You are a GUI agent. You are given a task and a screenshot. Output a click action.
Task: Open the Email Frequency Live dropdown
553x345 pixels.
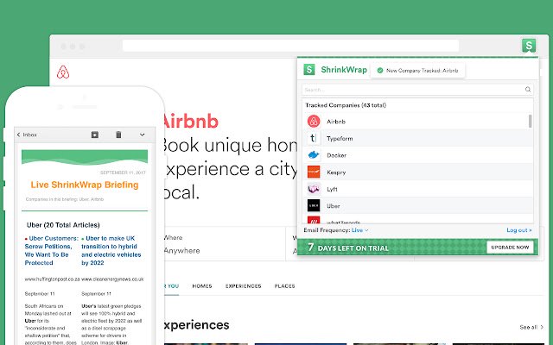point(359,230)
